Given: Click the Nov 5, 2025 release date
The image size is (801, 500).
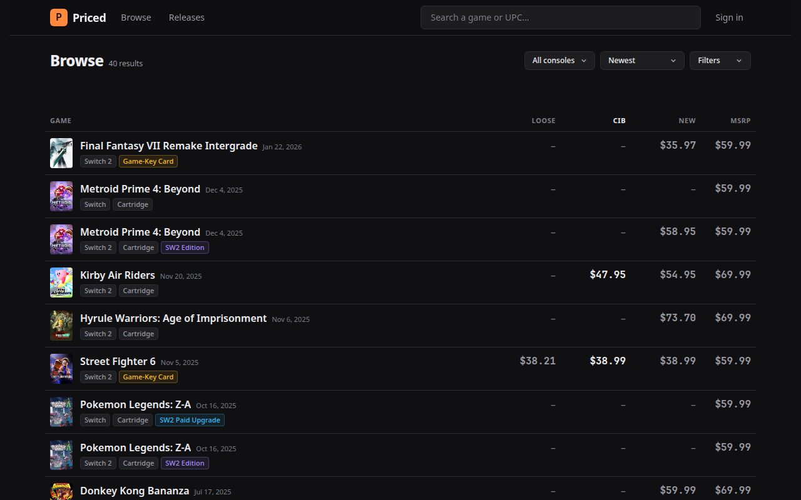Looking at the screenshot, I should (x=180, y=362).
